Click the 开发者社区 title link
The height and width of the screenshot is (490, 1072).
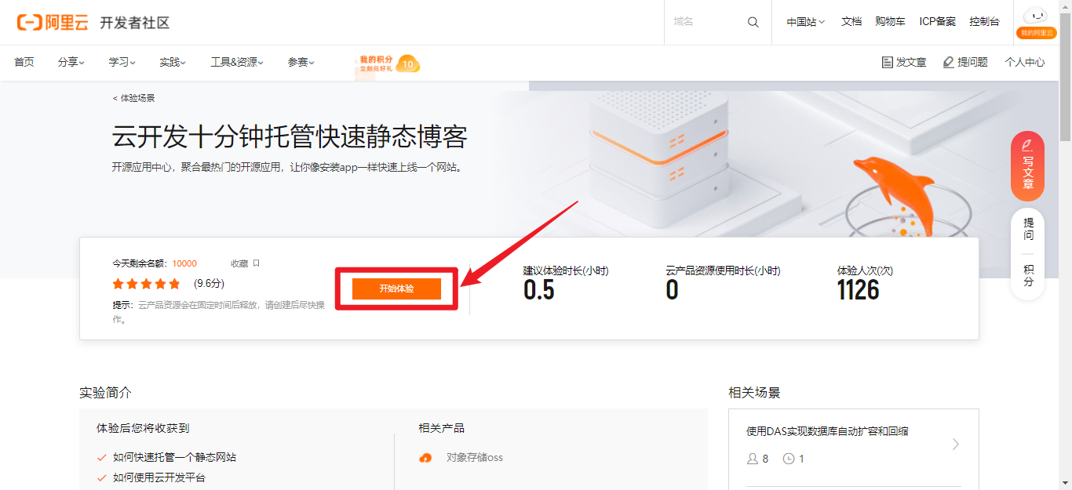134,23
